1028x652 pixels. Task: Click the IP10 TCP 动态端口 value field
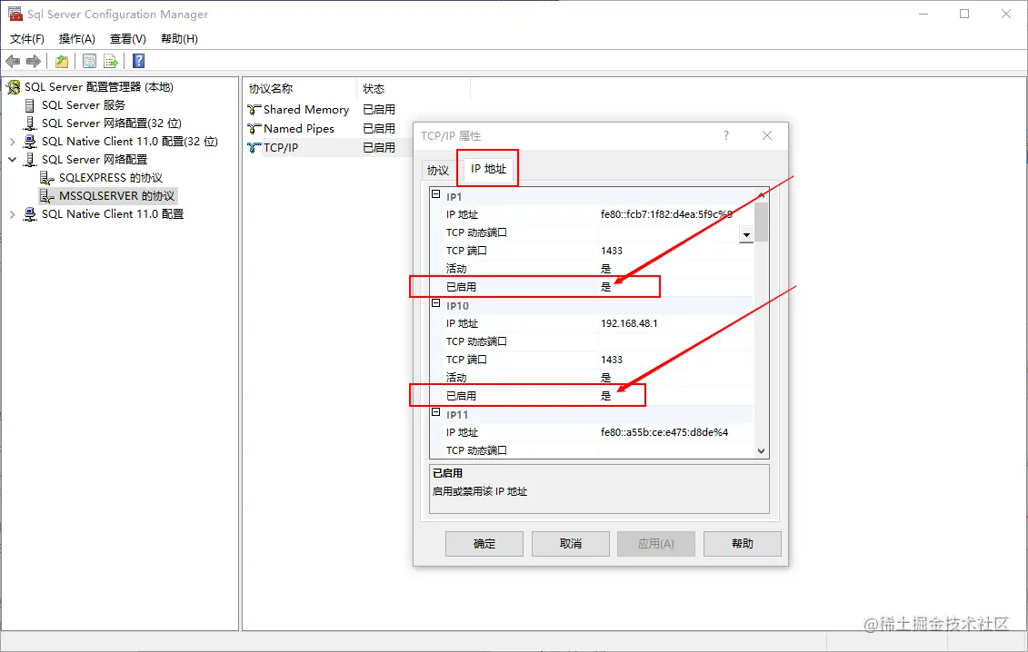tap(675, 341)
